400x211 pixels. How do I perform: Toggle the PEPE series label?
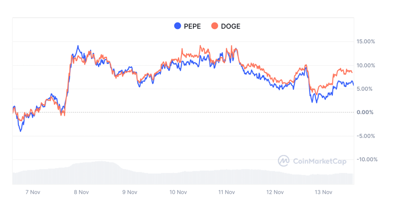click(x=192, y=26)
